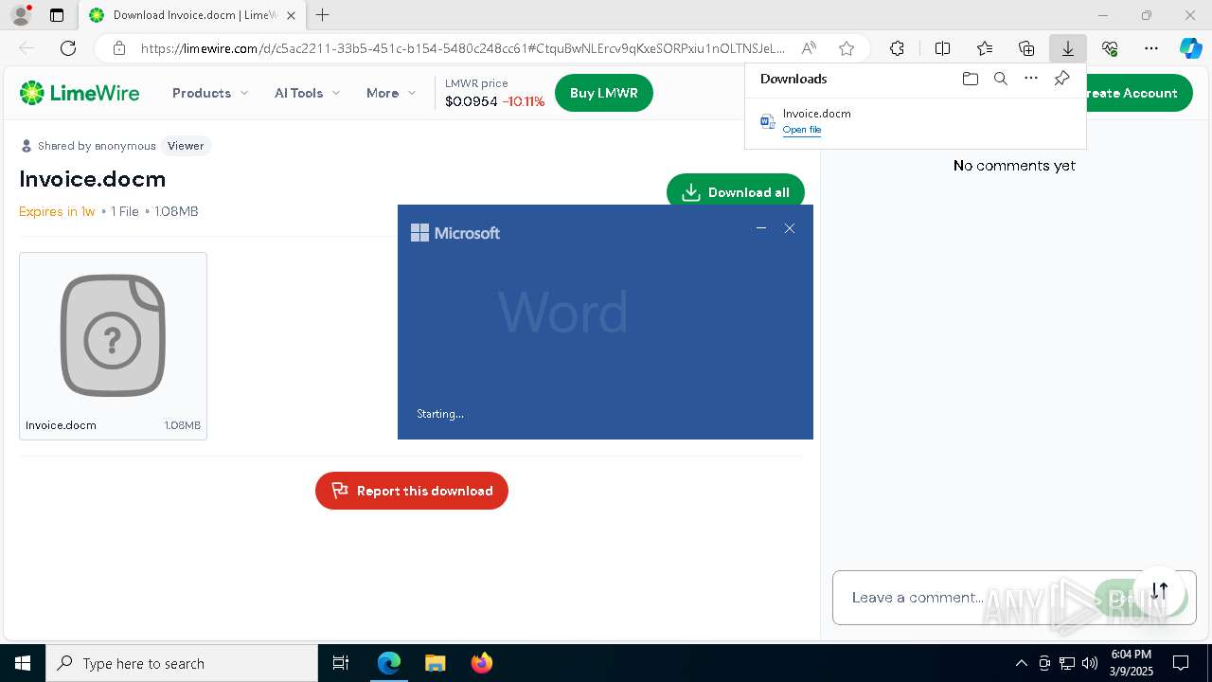Image resolution: width=1212 pixels, height=682 pixels.
Task: Open the Favorites list icon
Action: (985, 48)
